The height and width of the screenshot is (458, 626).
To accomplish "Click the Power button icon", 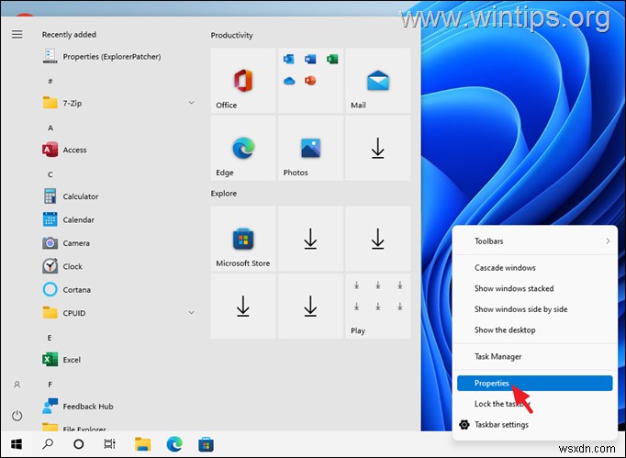I will 17,416.
